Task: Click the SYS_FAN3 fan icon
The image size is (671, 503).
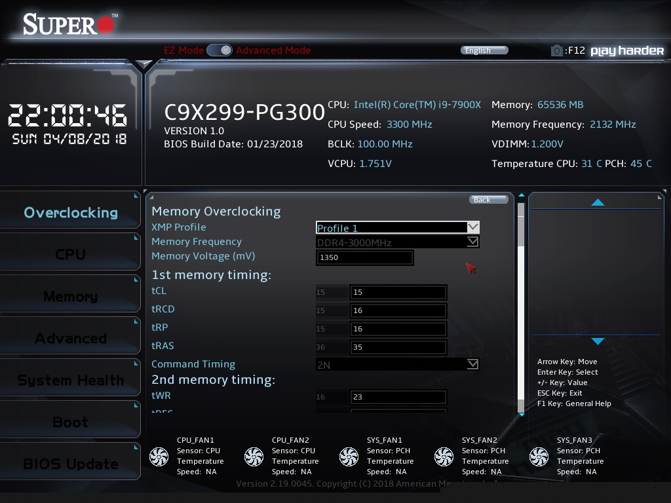Action: pos(539,456)
